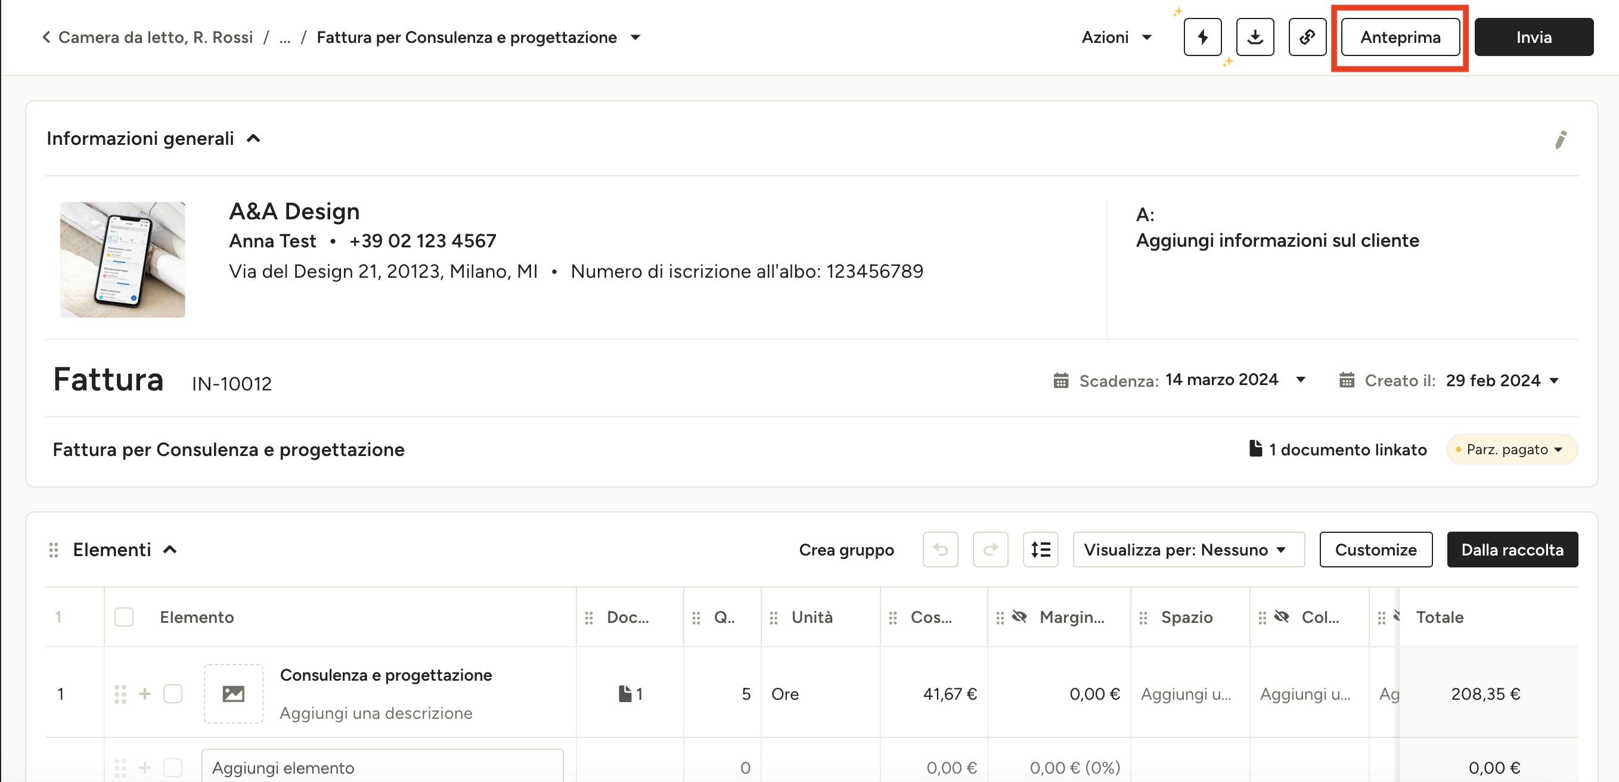Click the undo arrow in Elementi toolbar
Image resolution: width=1619 pixels, height=782 pixels.
(940, 550)
